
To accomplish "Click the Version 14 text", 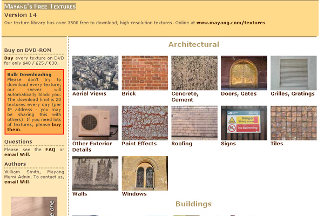I will point(21,15).
